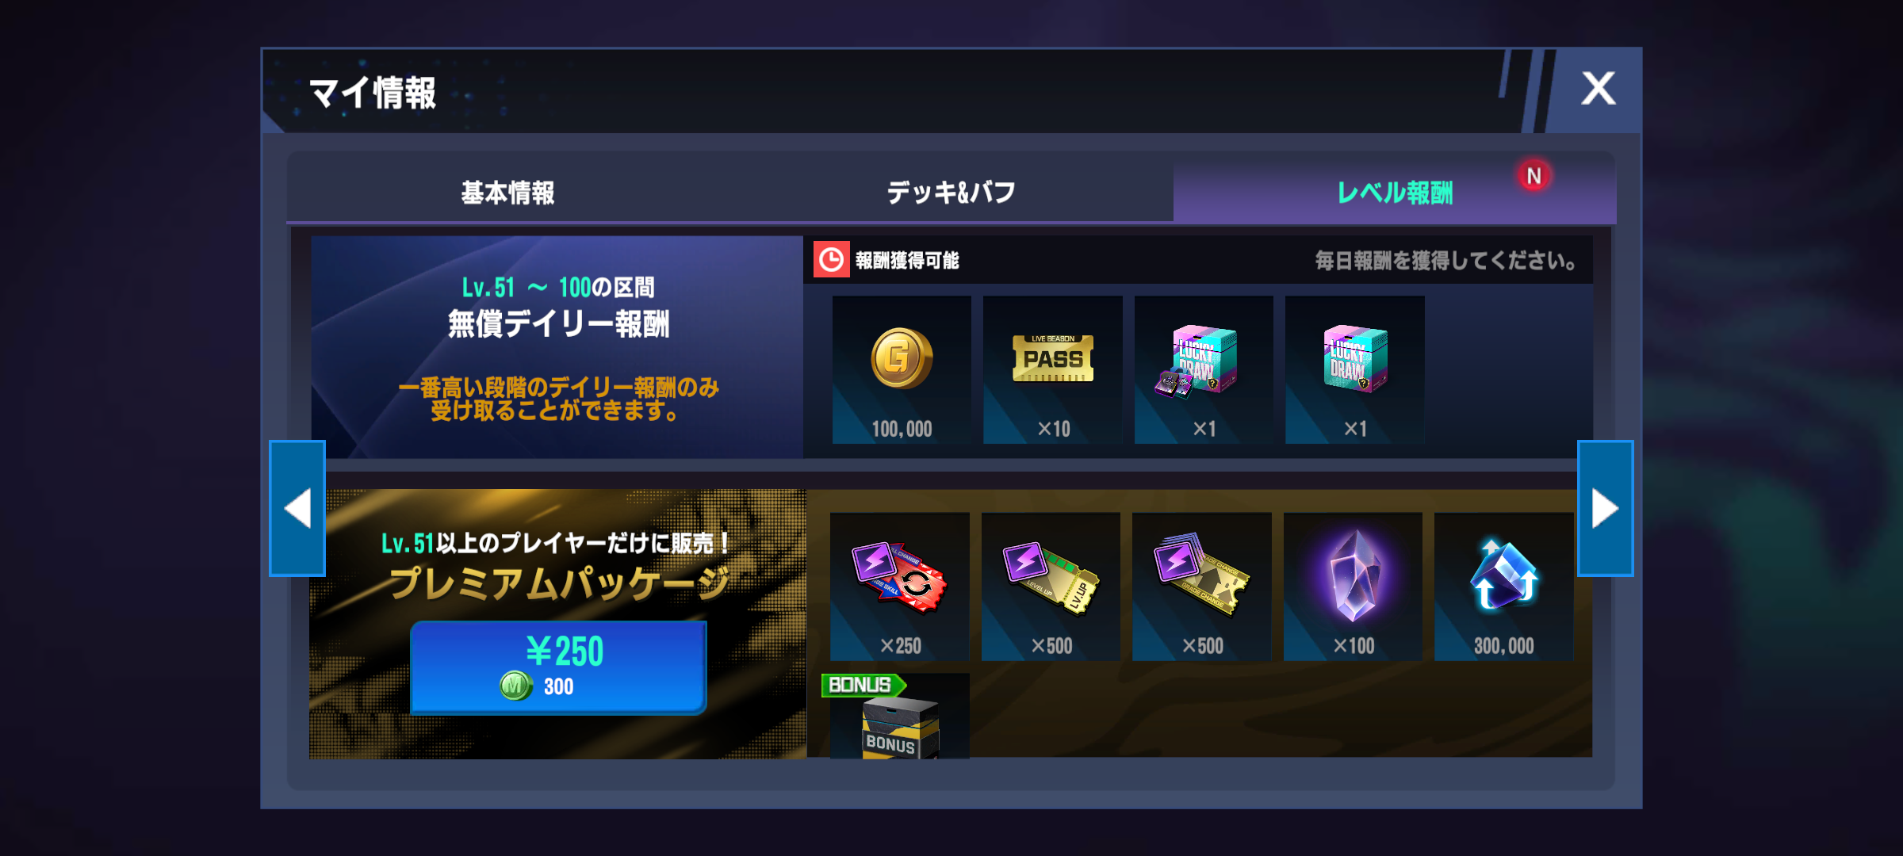The image size is (1903, 856).
Task: Tap the Live Season PASS ×10 item
Action: pos(1053,369)
